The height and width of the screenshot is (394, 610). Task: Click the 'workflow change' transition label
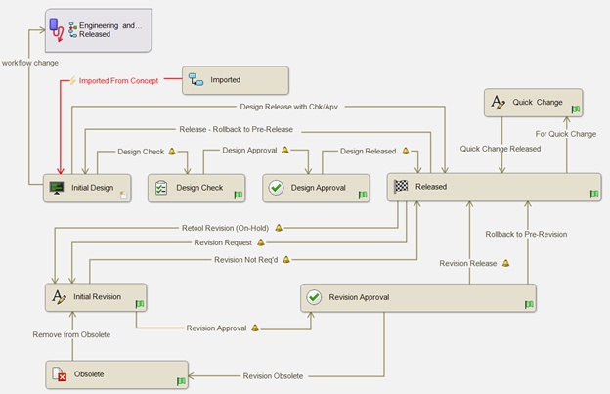pyautogui.click(x=30, y=63)
